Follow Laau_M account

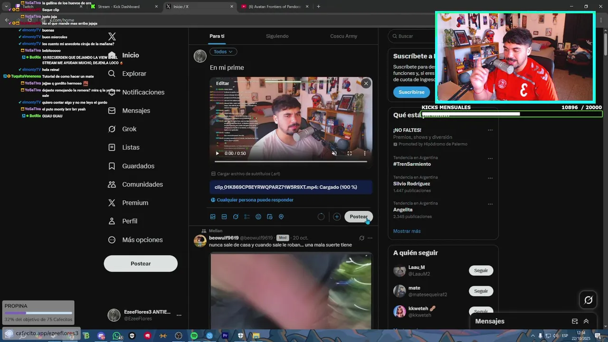tap(481, 270)
